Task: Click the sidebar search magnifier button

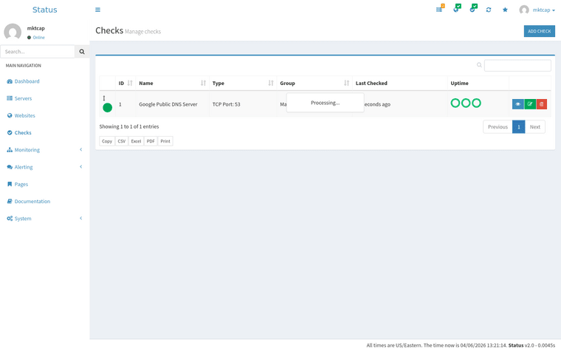Action: tap(82, 52)
